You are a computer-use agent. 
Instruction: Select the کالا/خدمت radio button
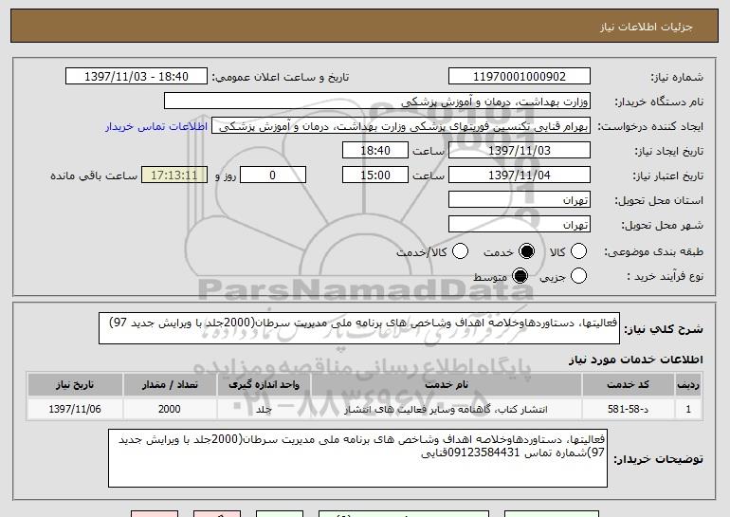pyautogui.click(x=460, y=251)
